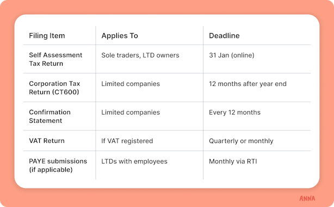Click the ANNA logo

[x=307, y=198]
